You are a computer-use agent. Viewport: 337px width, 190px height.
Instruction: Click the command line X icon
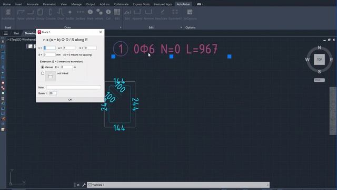click(78, 185)
